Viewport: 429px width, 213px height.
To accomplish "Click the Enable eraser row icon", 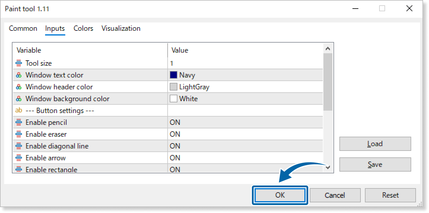I will (x=19, y=134).
